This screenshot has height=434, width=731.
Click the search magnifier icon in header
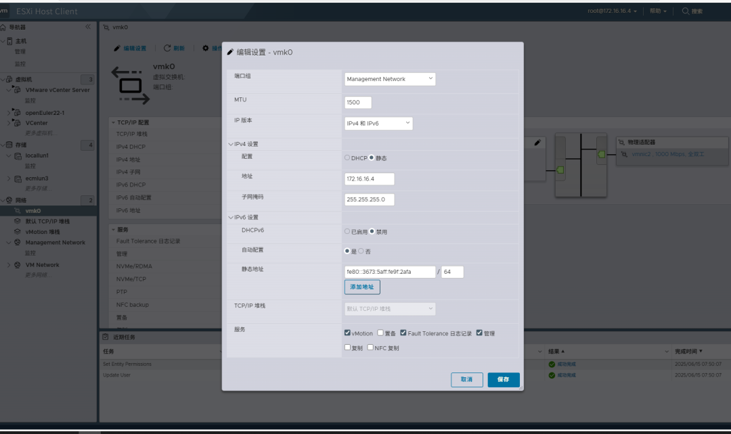(685, 11)
